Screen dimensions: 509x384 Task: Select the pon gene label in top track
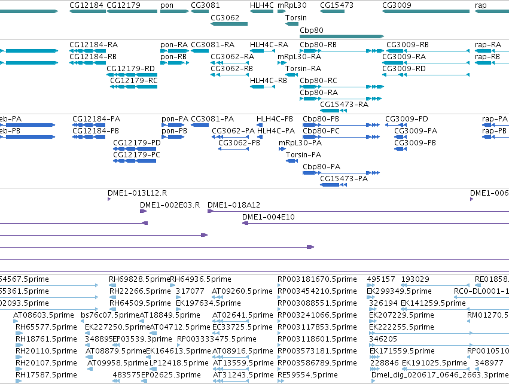coord(167,5)
